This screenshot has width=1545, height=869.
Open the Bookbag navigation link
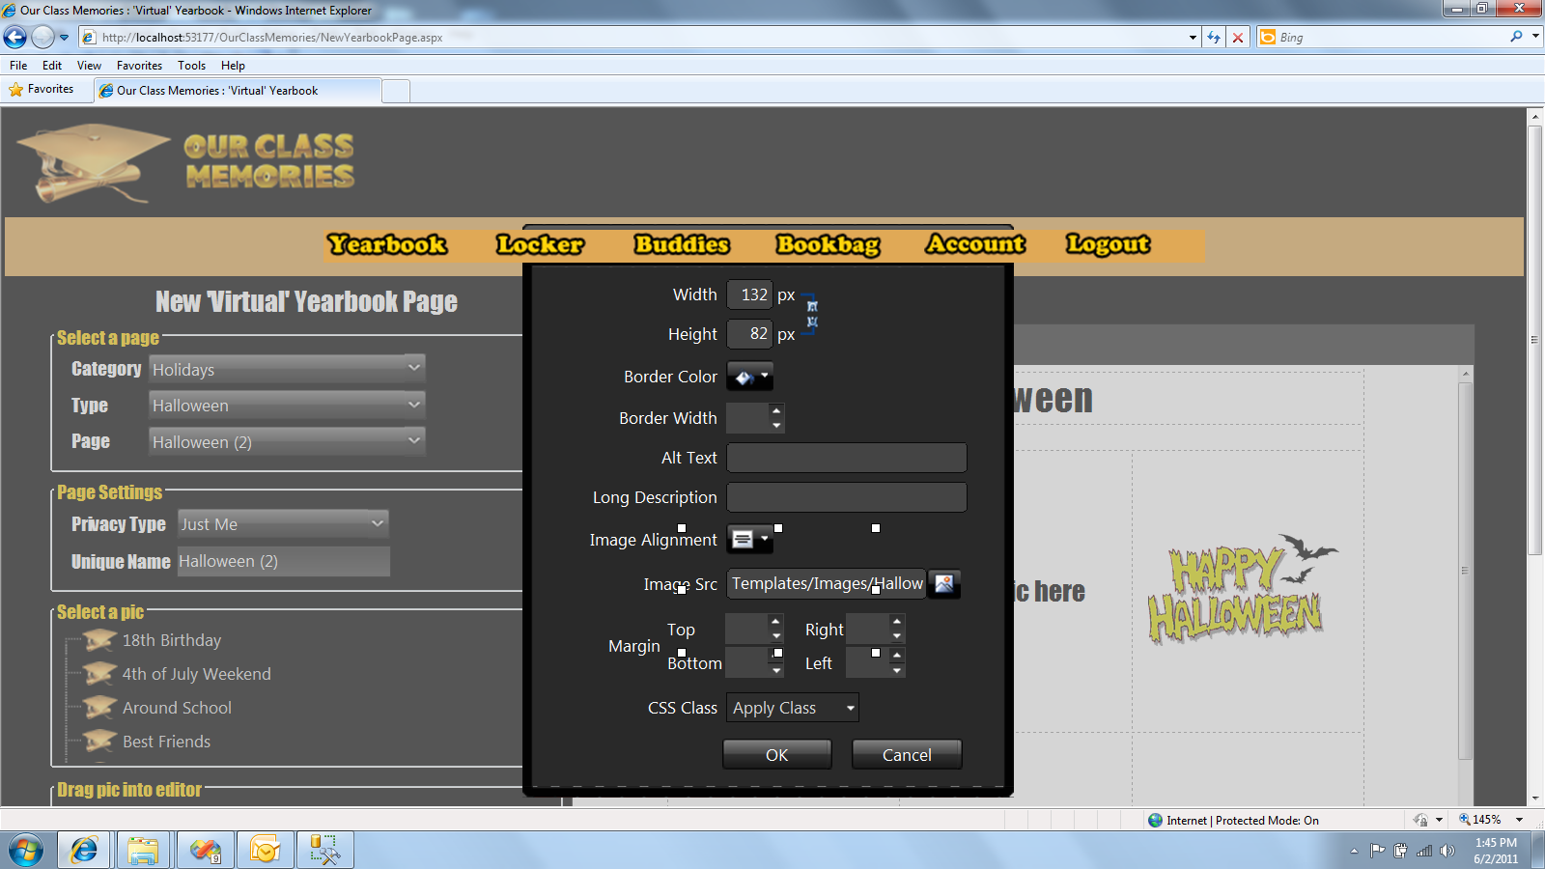(x=829, y=244)
